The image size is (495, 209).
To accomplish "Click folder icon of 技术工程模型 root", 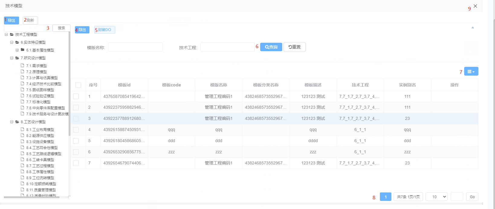I will [12, 35].
